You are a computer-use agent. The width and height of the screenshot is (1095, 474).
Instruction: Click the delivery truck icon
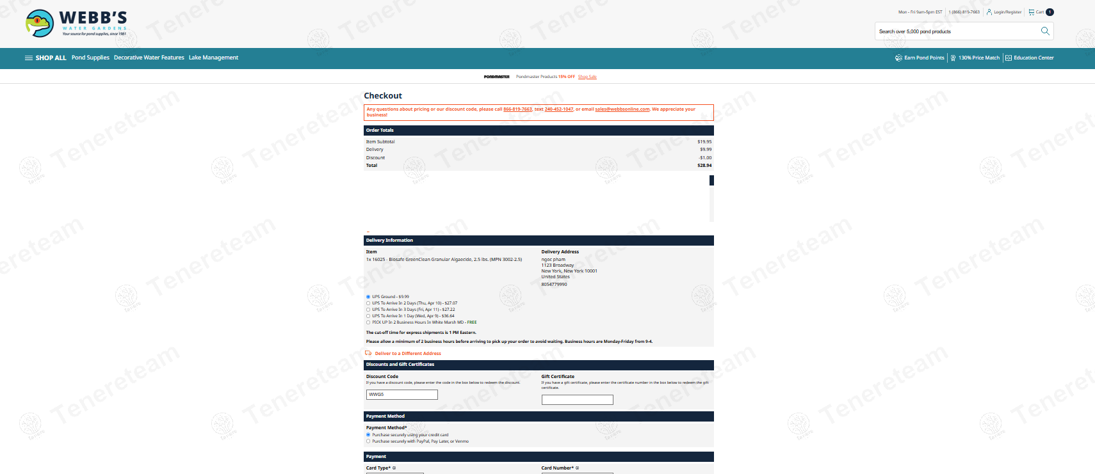tap(368, 353)
